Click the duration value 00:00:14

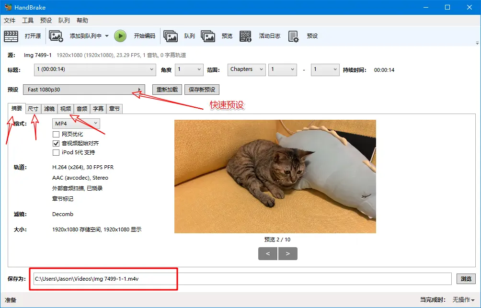pos(384,70)
